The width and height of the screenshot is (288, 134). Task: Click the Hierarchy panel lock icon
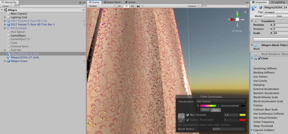80,2
